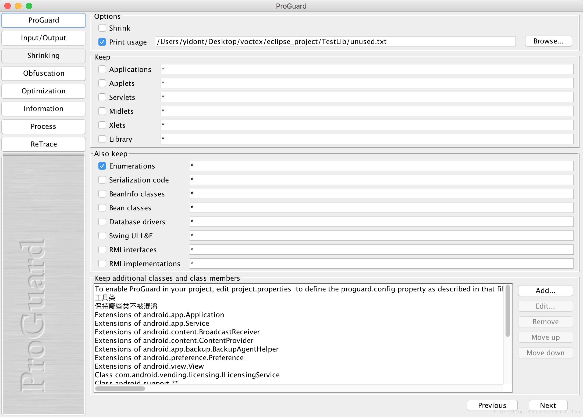Select 'Extensions of android.app.Application' entry
The image size is (583, 417).
pos(299,315)
